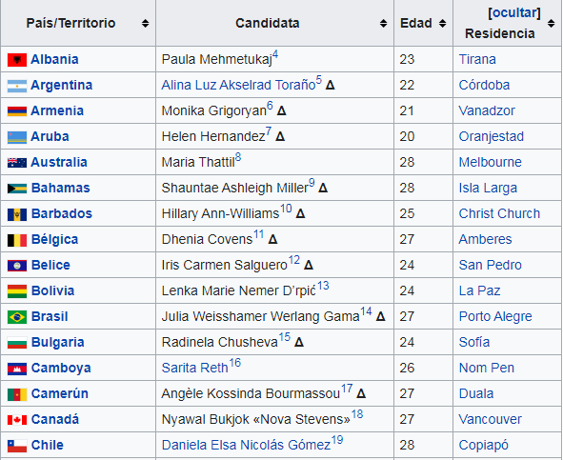563x460 pixels.
Task: Open Sarita Reth candidate link
Action: pos(195,368)
